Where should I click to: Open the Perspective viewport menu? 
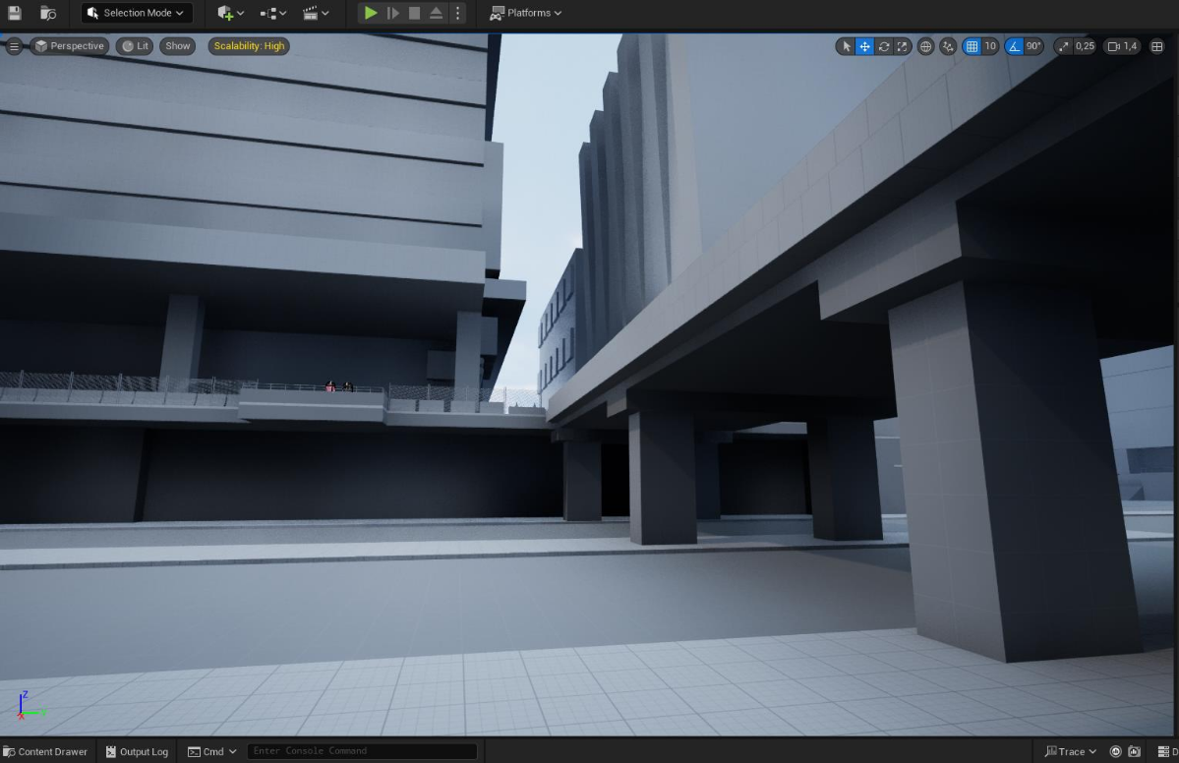[x=69, y=45]
